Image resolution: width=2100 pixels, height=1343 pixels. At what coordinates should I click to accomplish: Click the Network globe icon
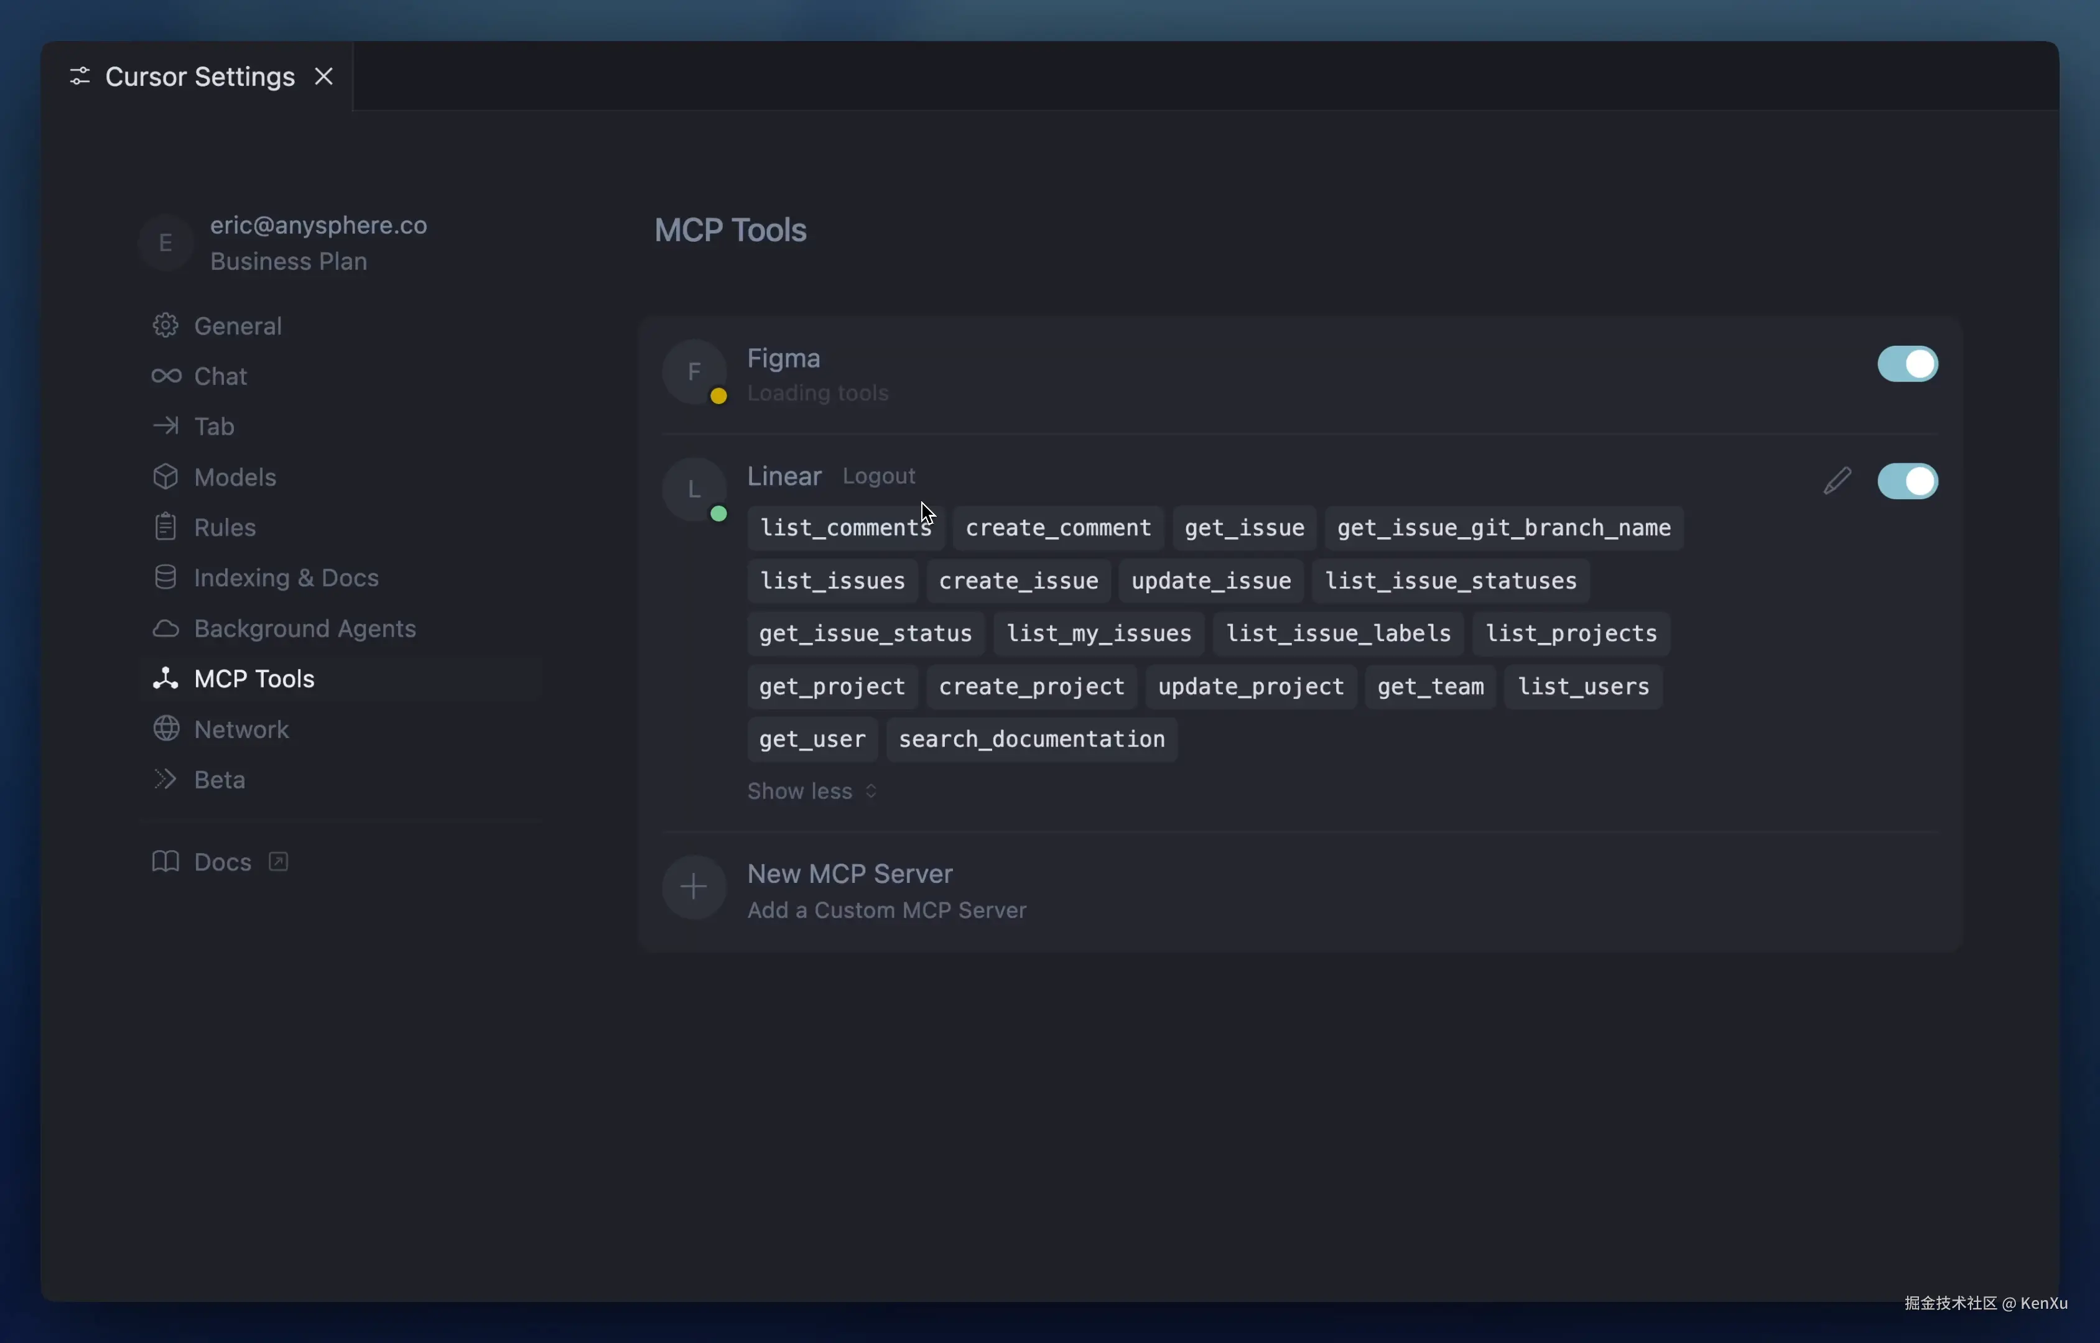point(165,729)
